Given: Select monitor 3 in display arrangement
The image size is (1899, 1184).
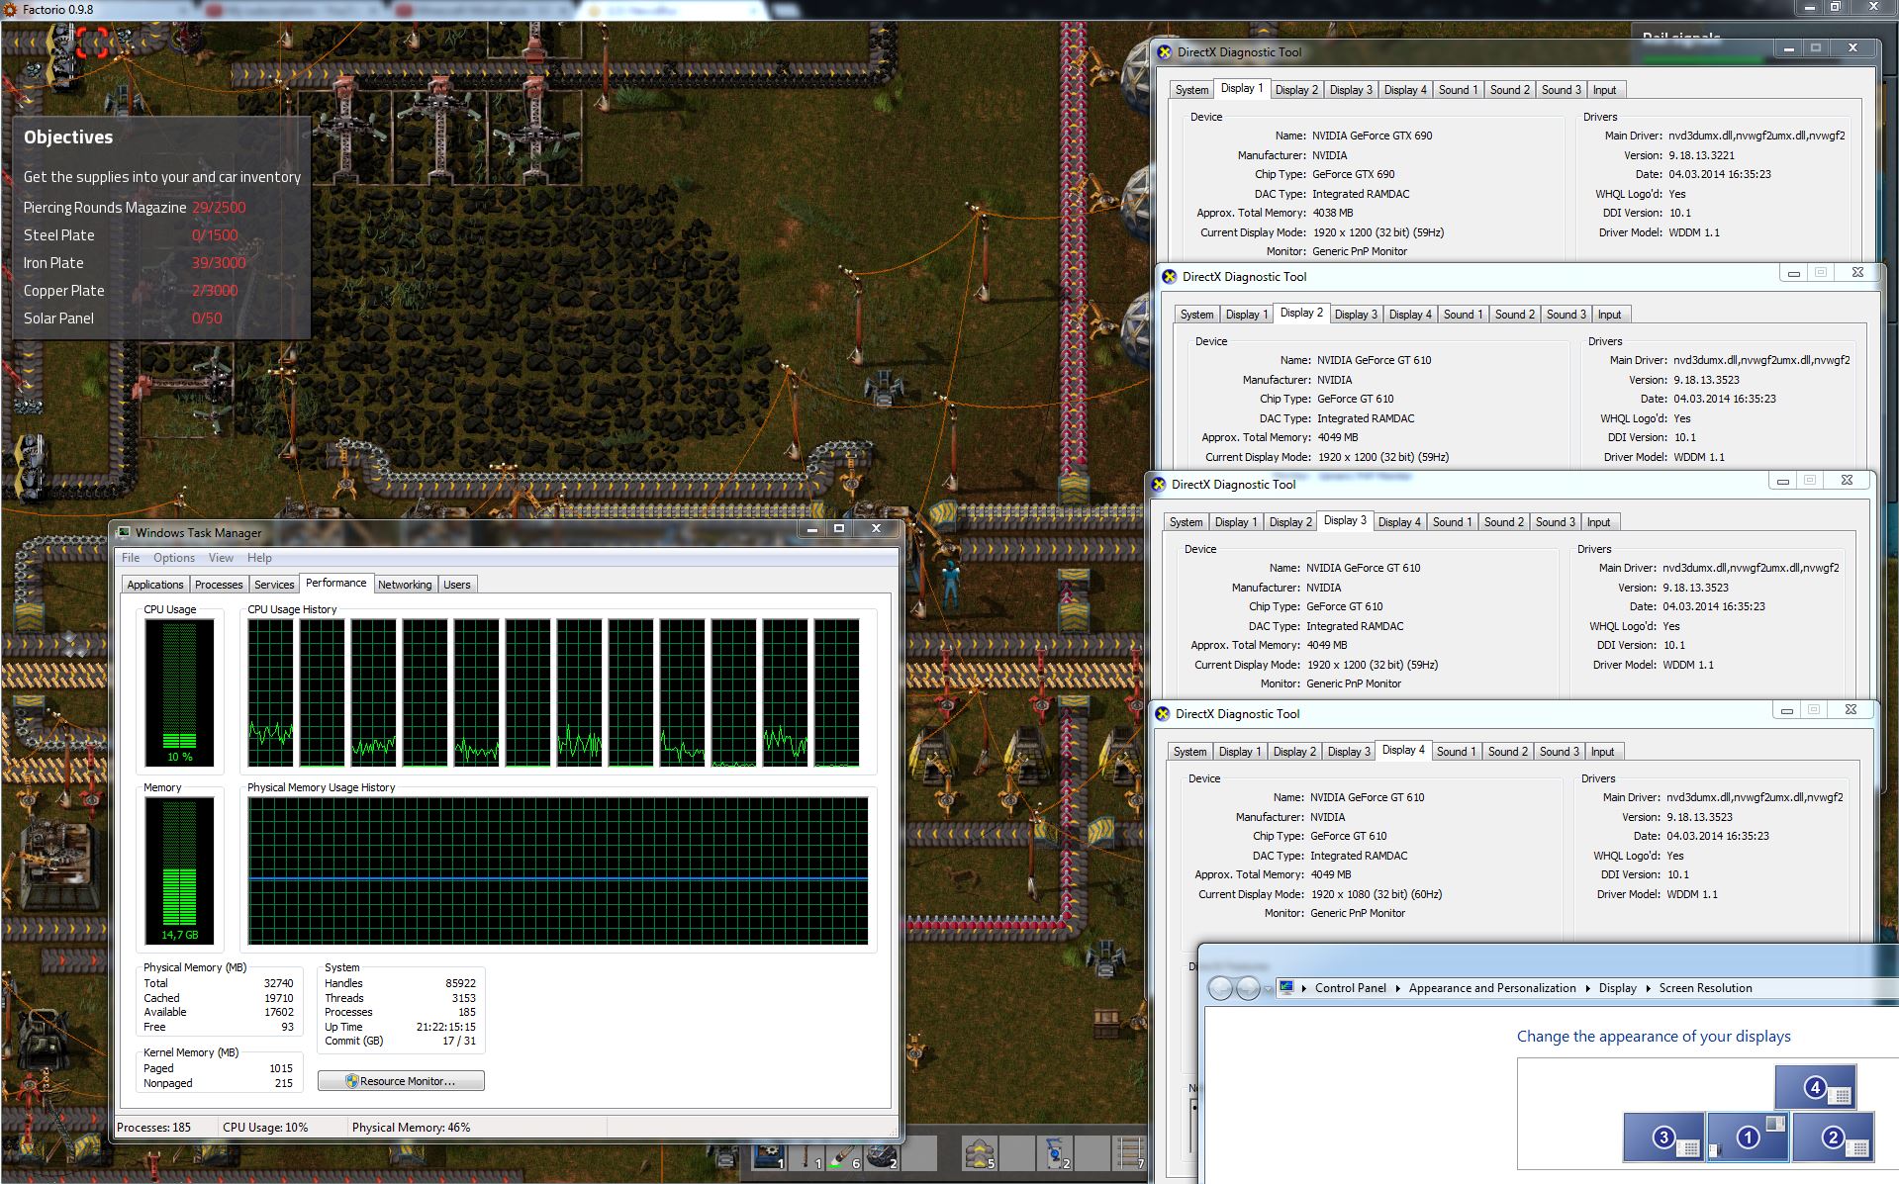Looking at the screenshot, I should click(x=1663, y=1138).
